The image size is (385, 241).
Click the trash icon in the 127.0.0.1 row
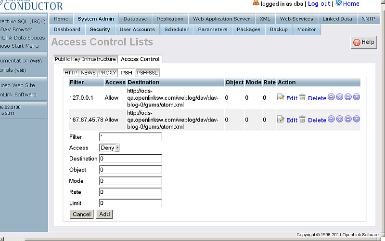click(302, 97)
